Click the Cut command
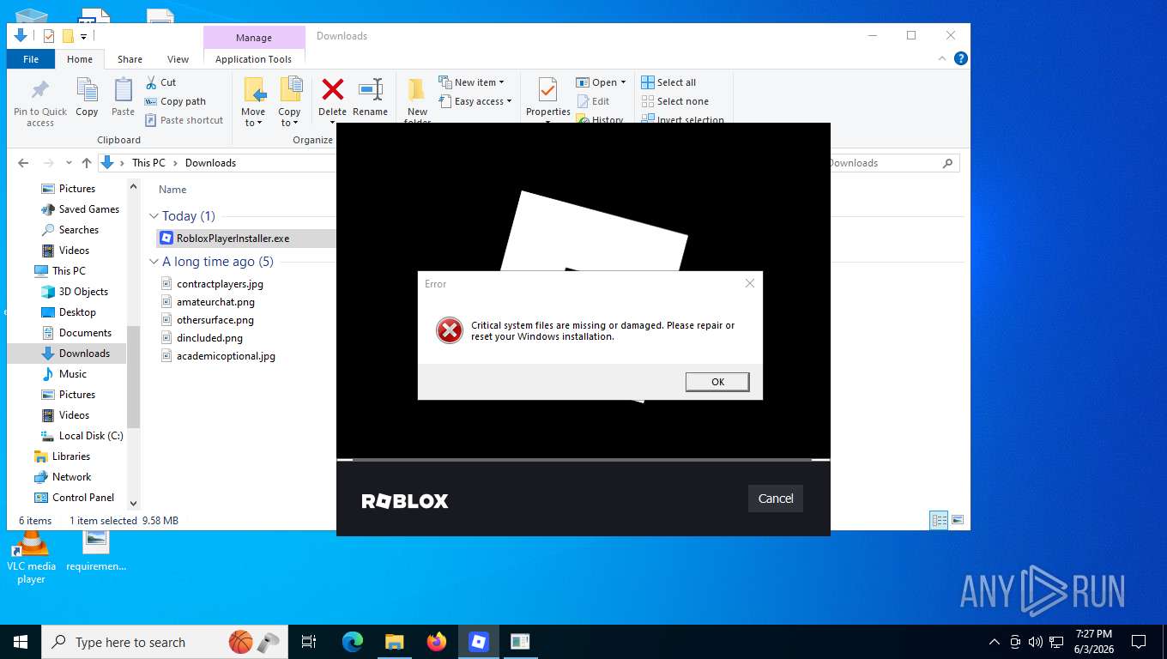The width and height of the screenshot is (1167, 659). (x=160, y=82)
